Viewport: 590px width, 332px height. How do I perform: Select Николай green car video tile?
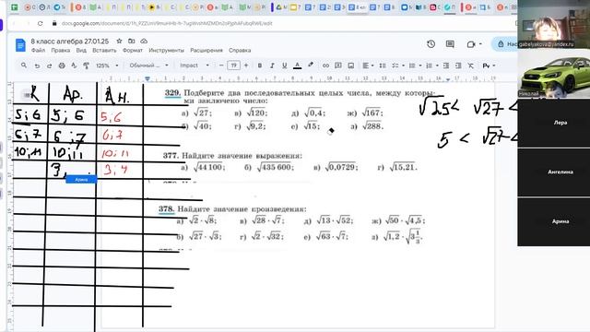tap(553, 73)
